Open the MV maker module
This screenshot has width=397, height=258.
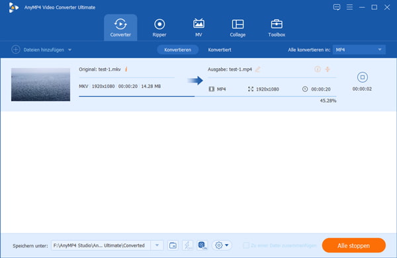(x=198, y=28)
